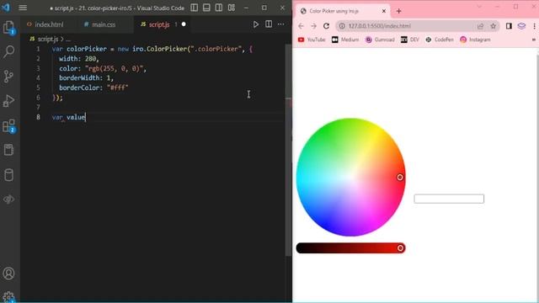Open Customize Layout in title bar
This screenshot has height=303, width=539.
pos(232,8)
